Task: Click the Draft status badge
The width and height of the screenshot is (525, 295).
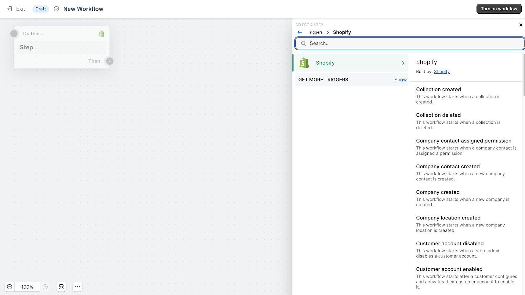Action: tap(41, 9)
